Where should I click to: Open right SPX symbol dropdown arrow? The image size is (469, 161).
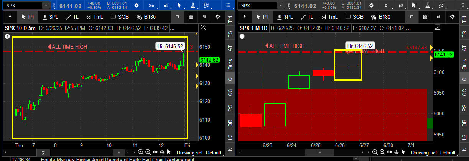click(x=280, y=6)
